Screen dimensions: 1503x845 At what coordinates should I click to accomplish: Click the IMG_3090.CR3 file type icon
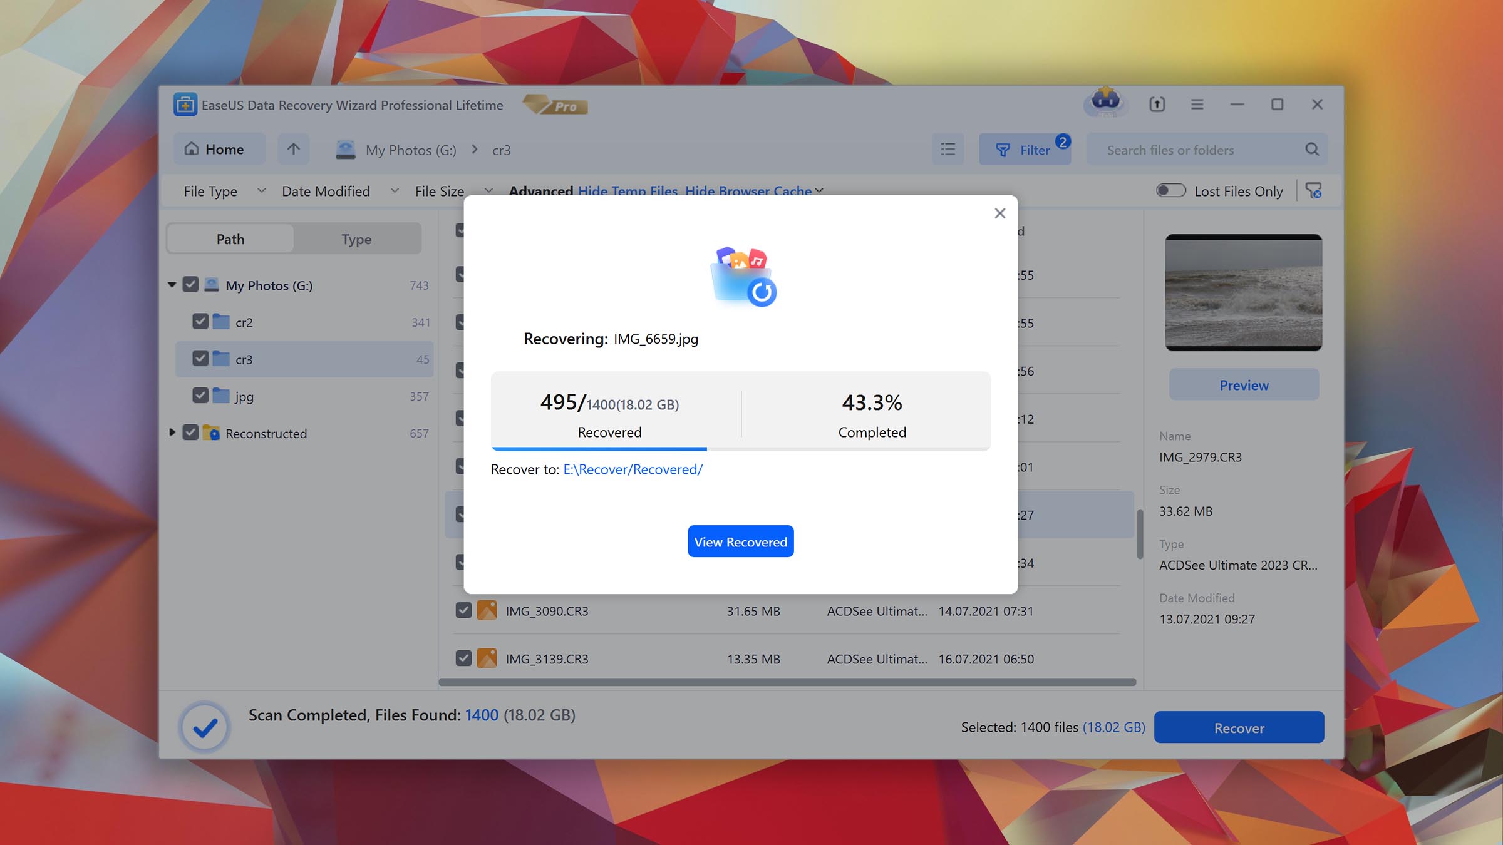(487, 610)
